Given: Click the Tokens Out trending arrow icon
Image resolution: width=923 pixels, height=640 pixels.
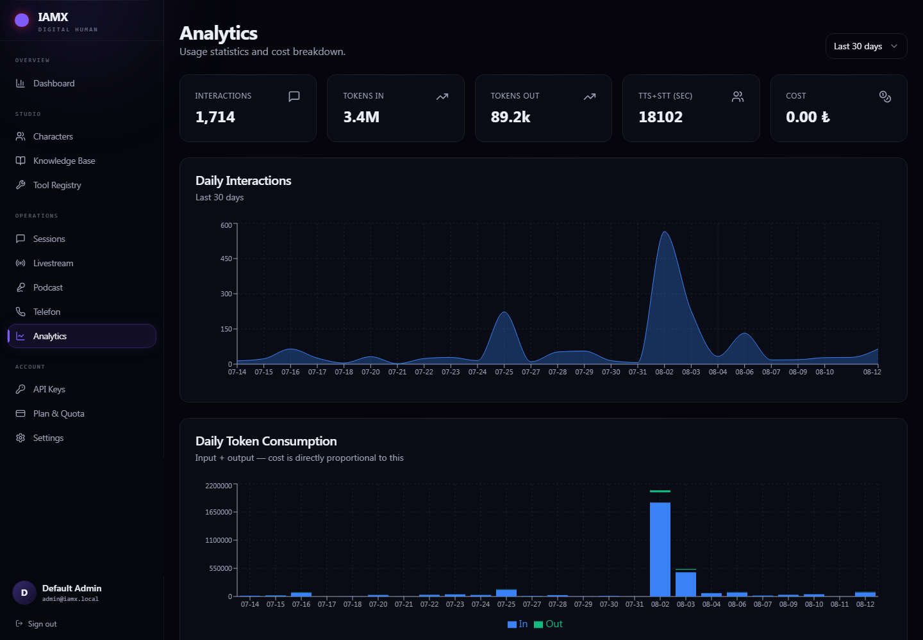Looking at the screenshot, I should pyautogui.click(x=590, y=97).
